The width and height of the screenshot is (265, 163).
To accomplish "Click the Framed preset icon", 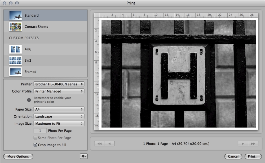I will pyautogui.click(x=15, y=72).
